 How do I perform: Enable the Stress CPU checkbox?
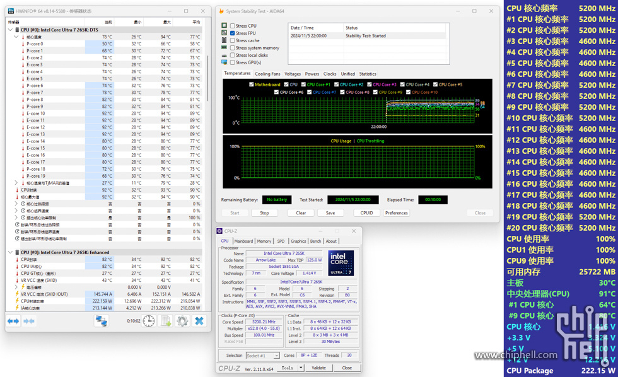pos(233,26)
